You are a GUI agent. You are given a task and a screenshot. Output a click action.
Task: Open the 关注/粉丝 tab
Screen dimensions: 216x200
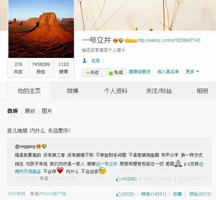coord(159,91)
